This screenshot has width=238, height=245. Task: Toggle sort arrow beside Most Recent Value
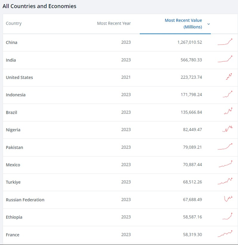[x=209, y=24]
